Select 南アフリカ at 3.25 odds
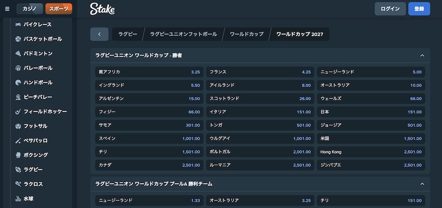The image size is (442, 208). [x=149, y=72]
